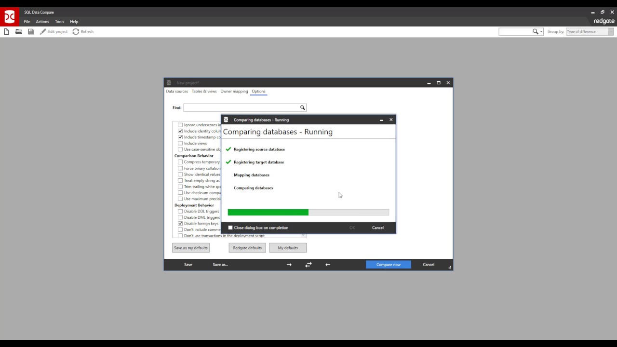Switch to the Tables & views tab
This screenshot has width=617, height=347.
click(204, 92)
